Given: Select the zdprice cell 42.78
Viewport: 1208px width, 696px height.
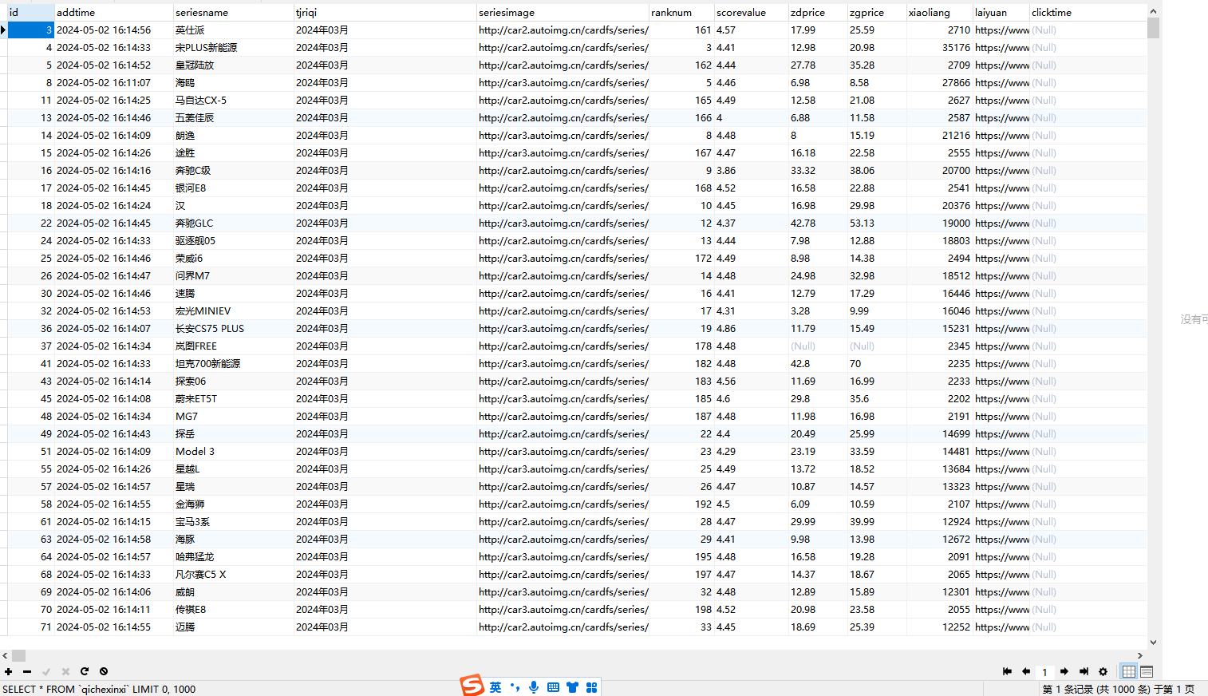Looking at the screenshot, I should point(818,223).
